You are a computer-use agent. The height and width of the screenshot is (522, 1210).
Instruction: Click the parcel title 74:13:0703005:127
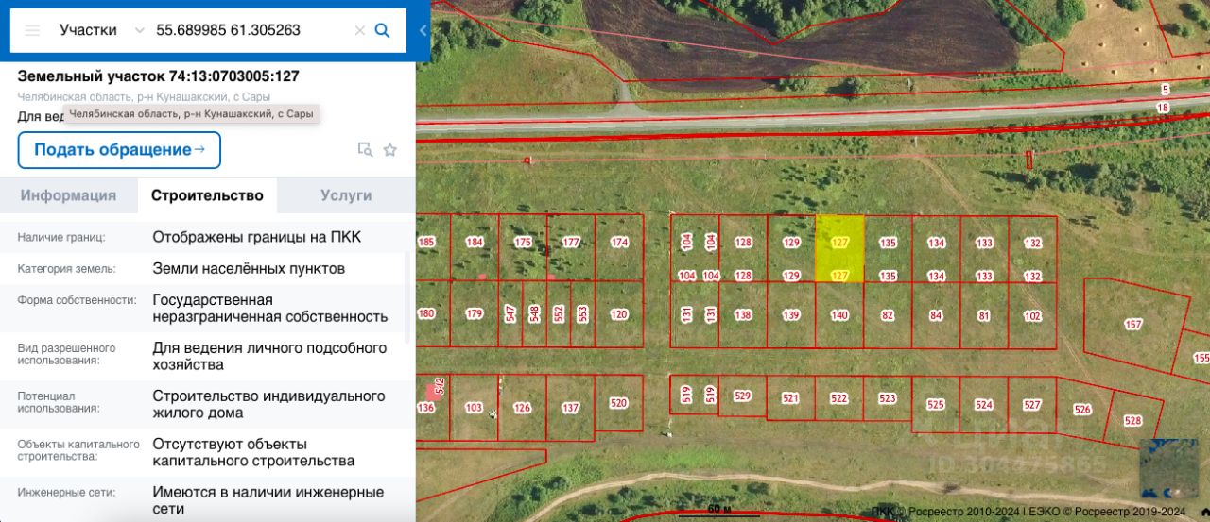[158, 76]
